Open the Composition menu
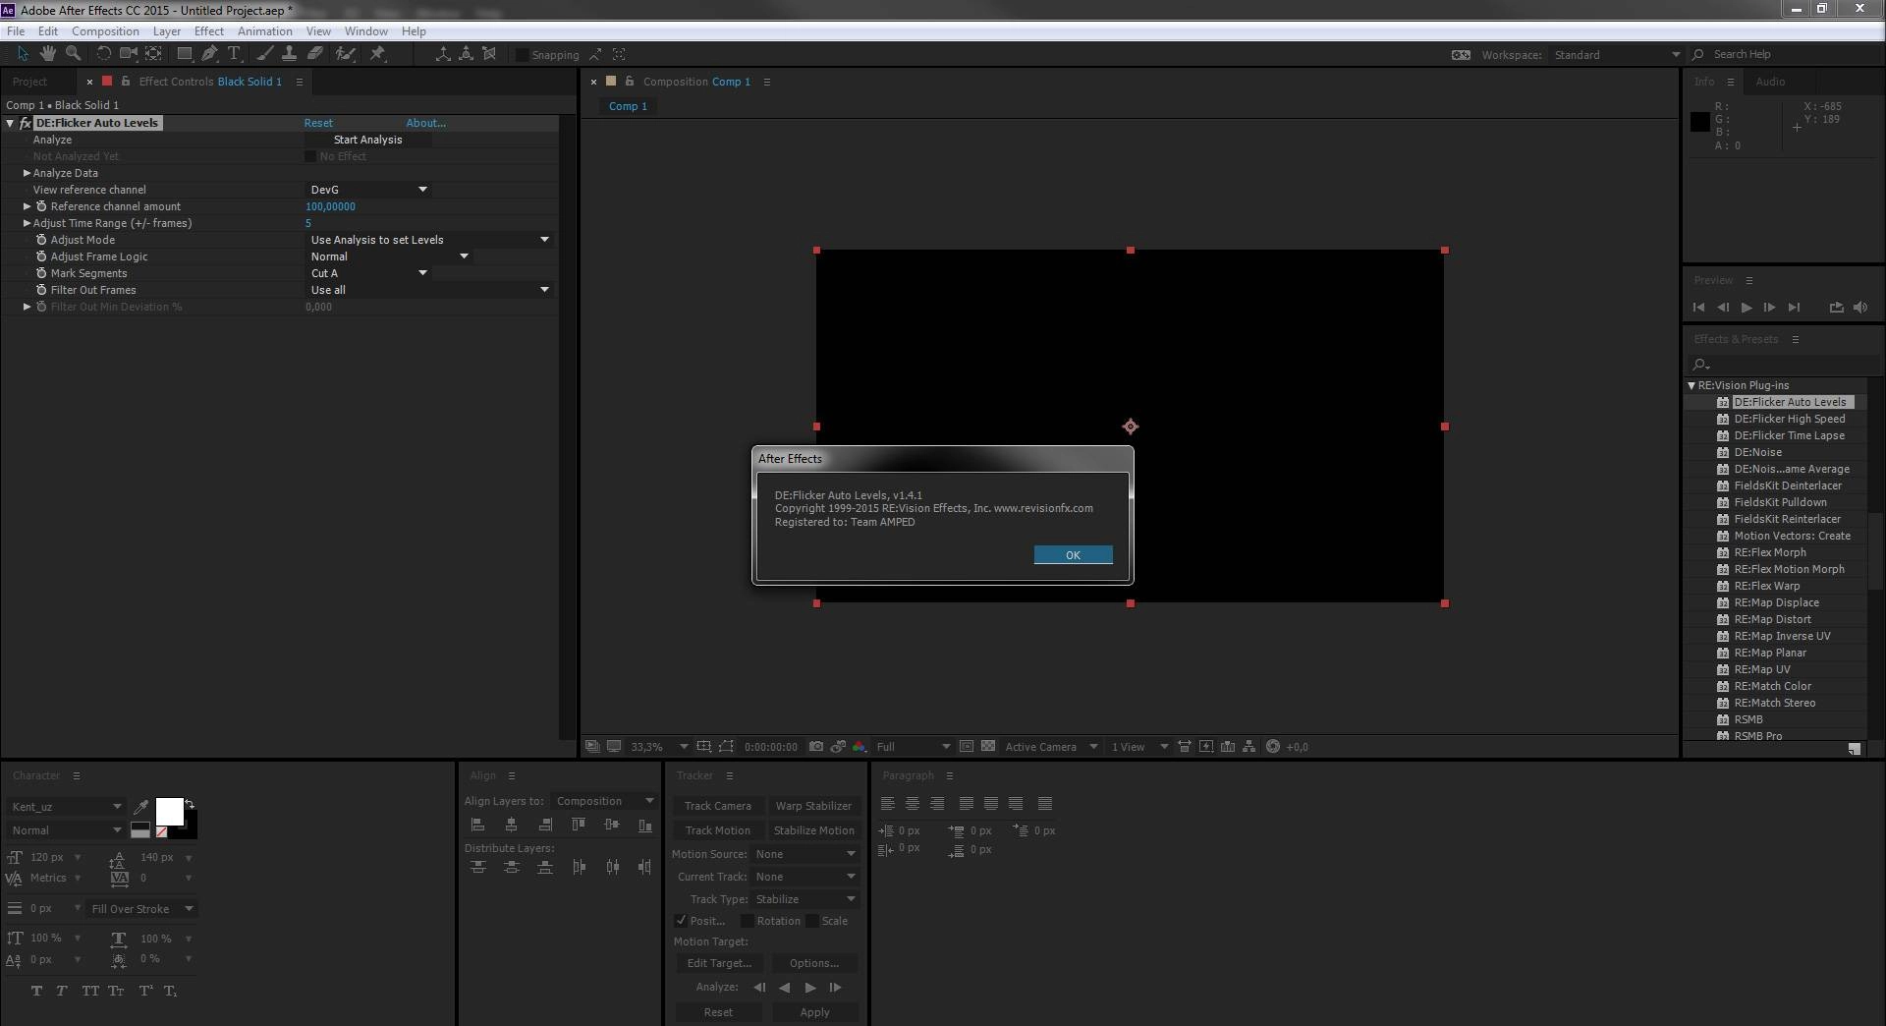1886x1026 pixels. pyautogui.click(x=105, y=31)
